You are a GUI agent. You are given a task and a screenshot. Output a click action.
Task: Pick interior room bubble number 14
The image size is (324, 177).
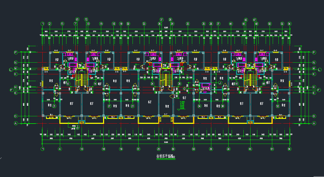point(95,84)
